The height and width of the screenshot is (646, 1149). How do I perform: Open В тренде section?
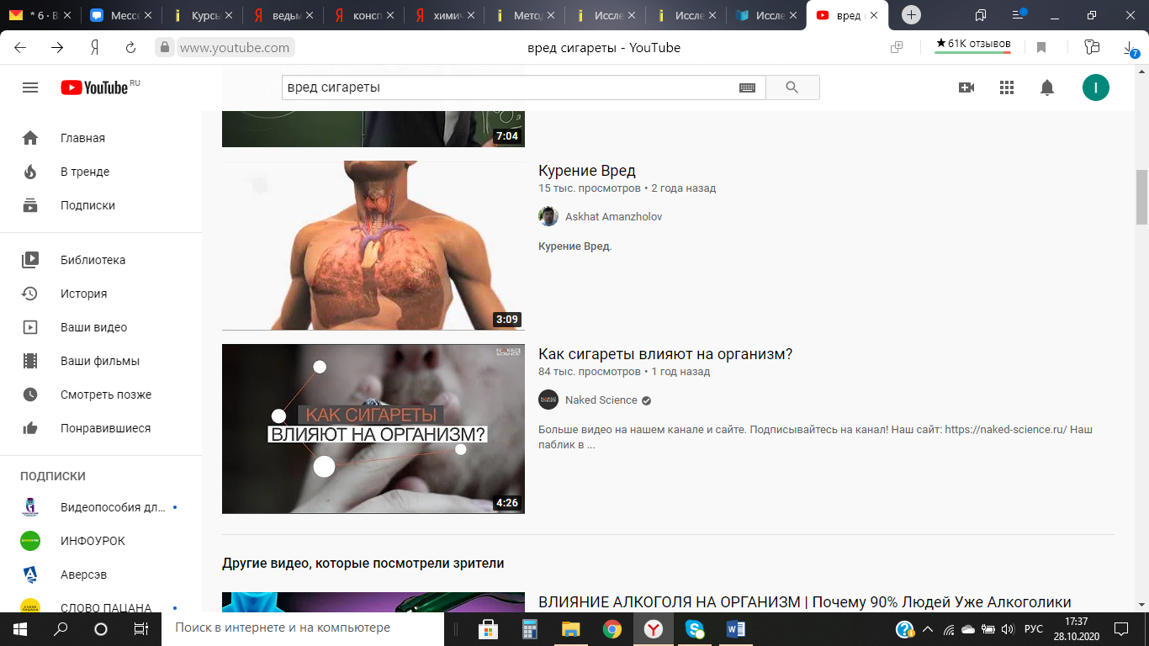pyautogui.click(x=84, y=172)
